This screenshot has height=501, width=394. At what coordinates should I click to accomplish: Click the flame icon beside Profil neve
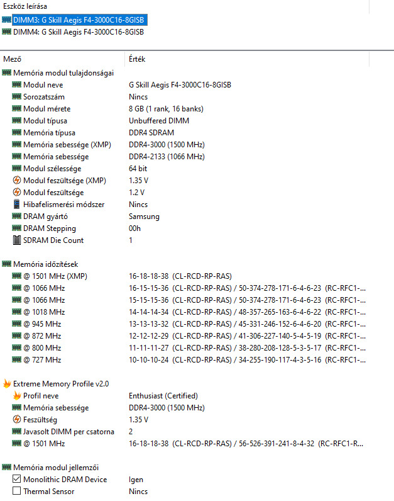(x=17, y=395)
